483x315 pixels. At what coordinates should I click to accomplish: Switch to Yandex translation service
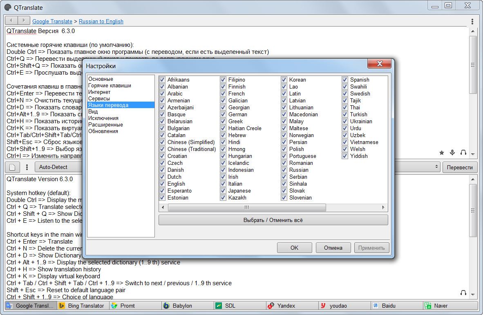click(292, 306)
